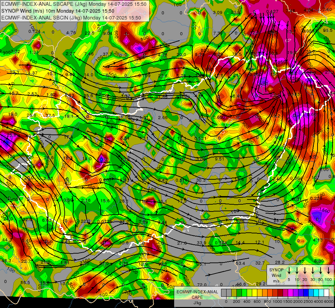The image size is (335, 308).
Task: Click the 'SYNOP Wind m/s' legend label
Action: point(276,275)
